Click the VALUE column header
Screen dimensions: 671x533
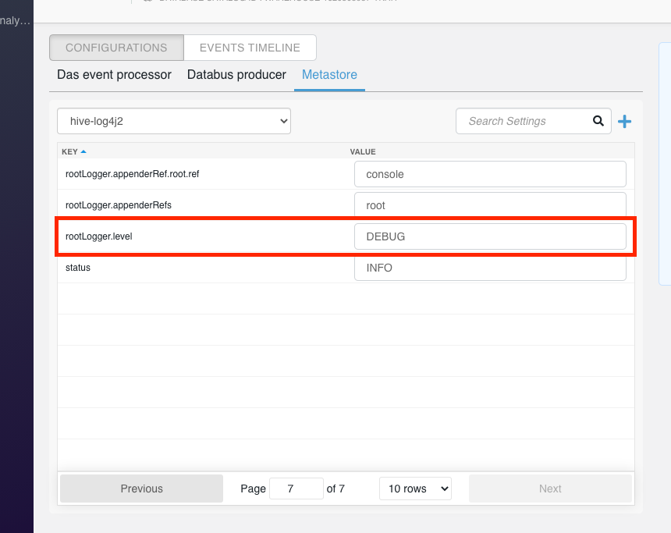363,151
